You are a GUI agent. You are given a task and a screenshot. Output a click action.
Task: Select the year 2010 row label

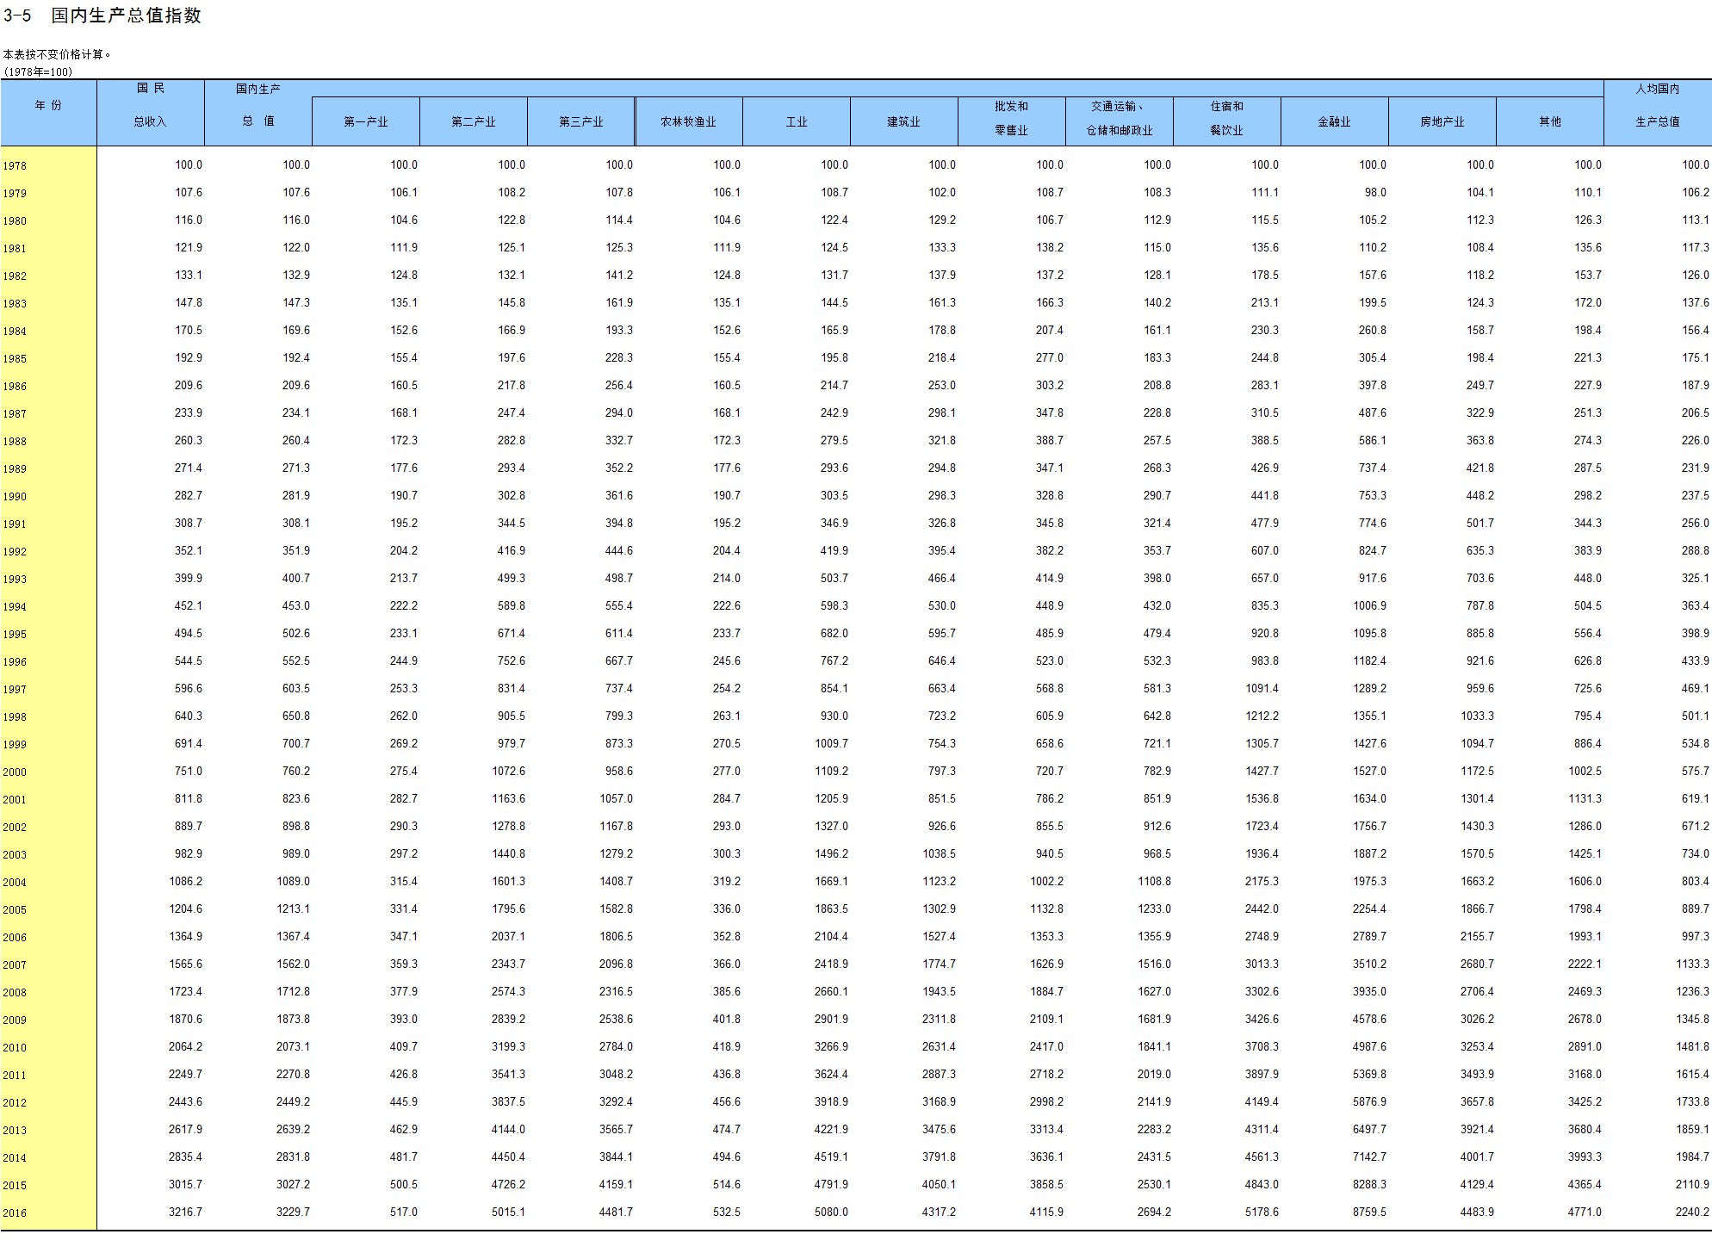pos(15,1047)
